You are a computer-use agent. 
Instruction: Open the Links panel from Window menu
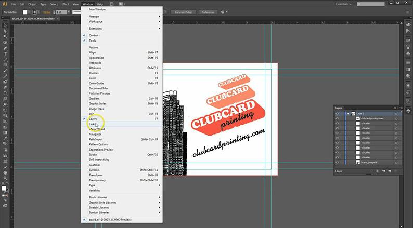122,124
